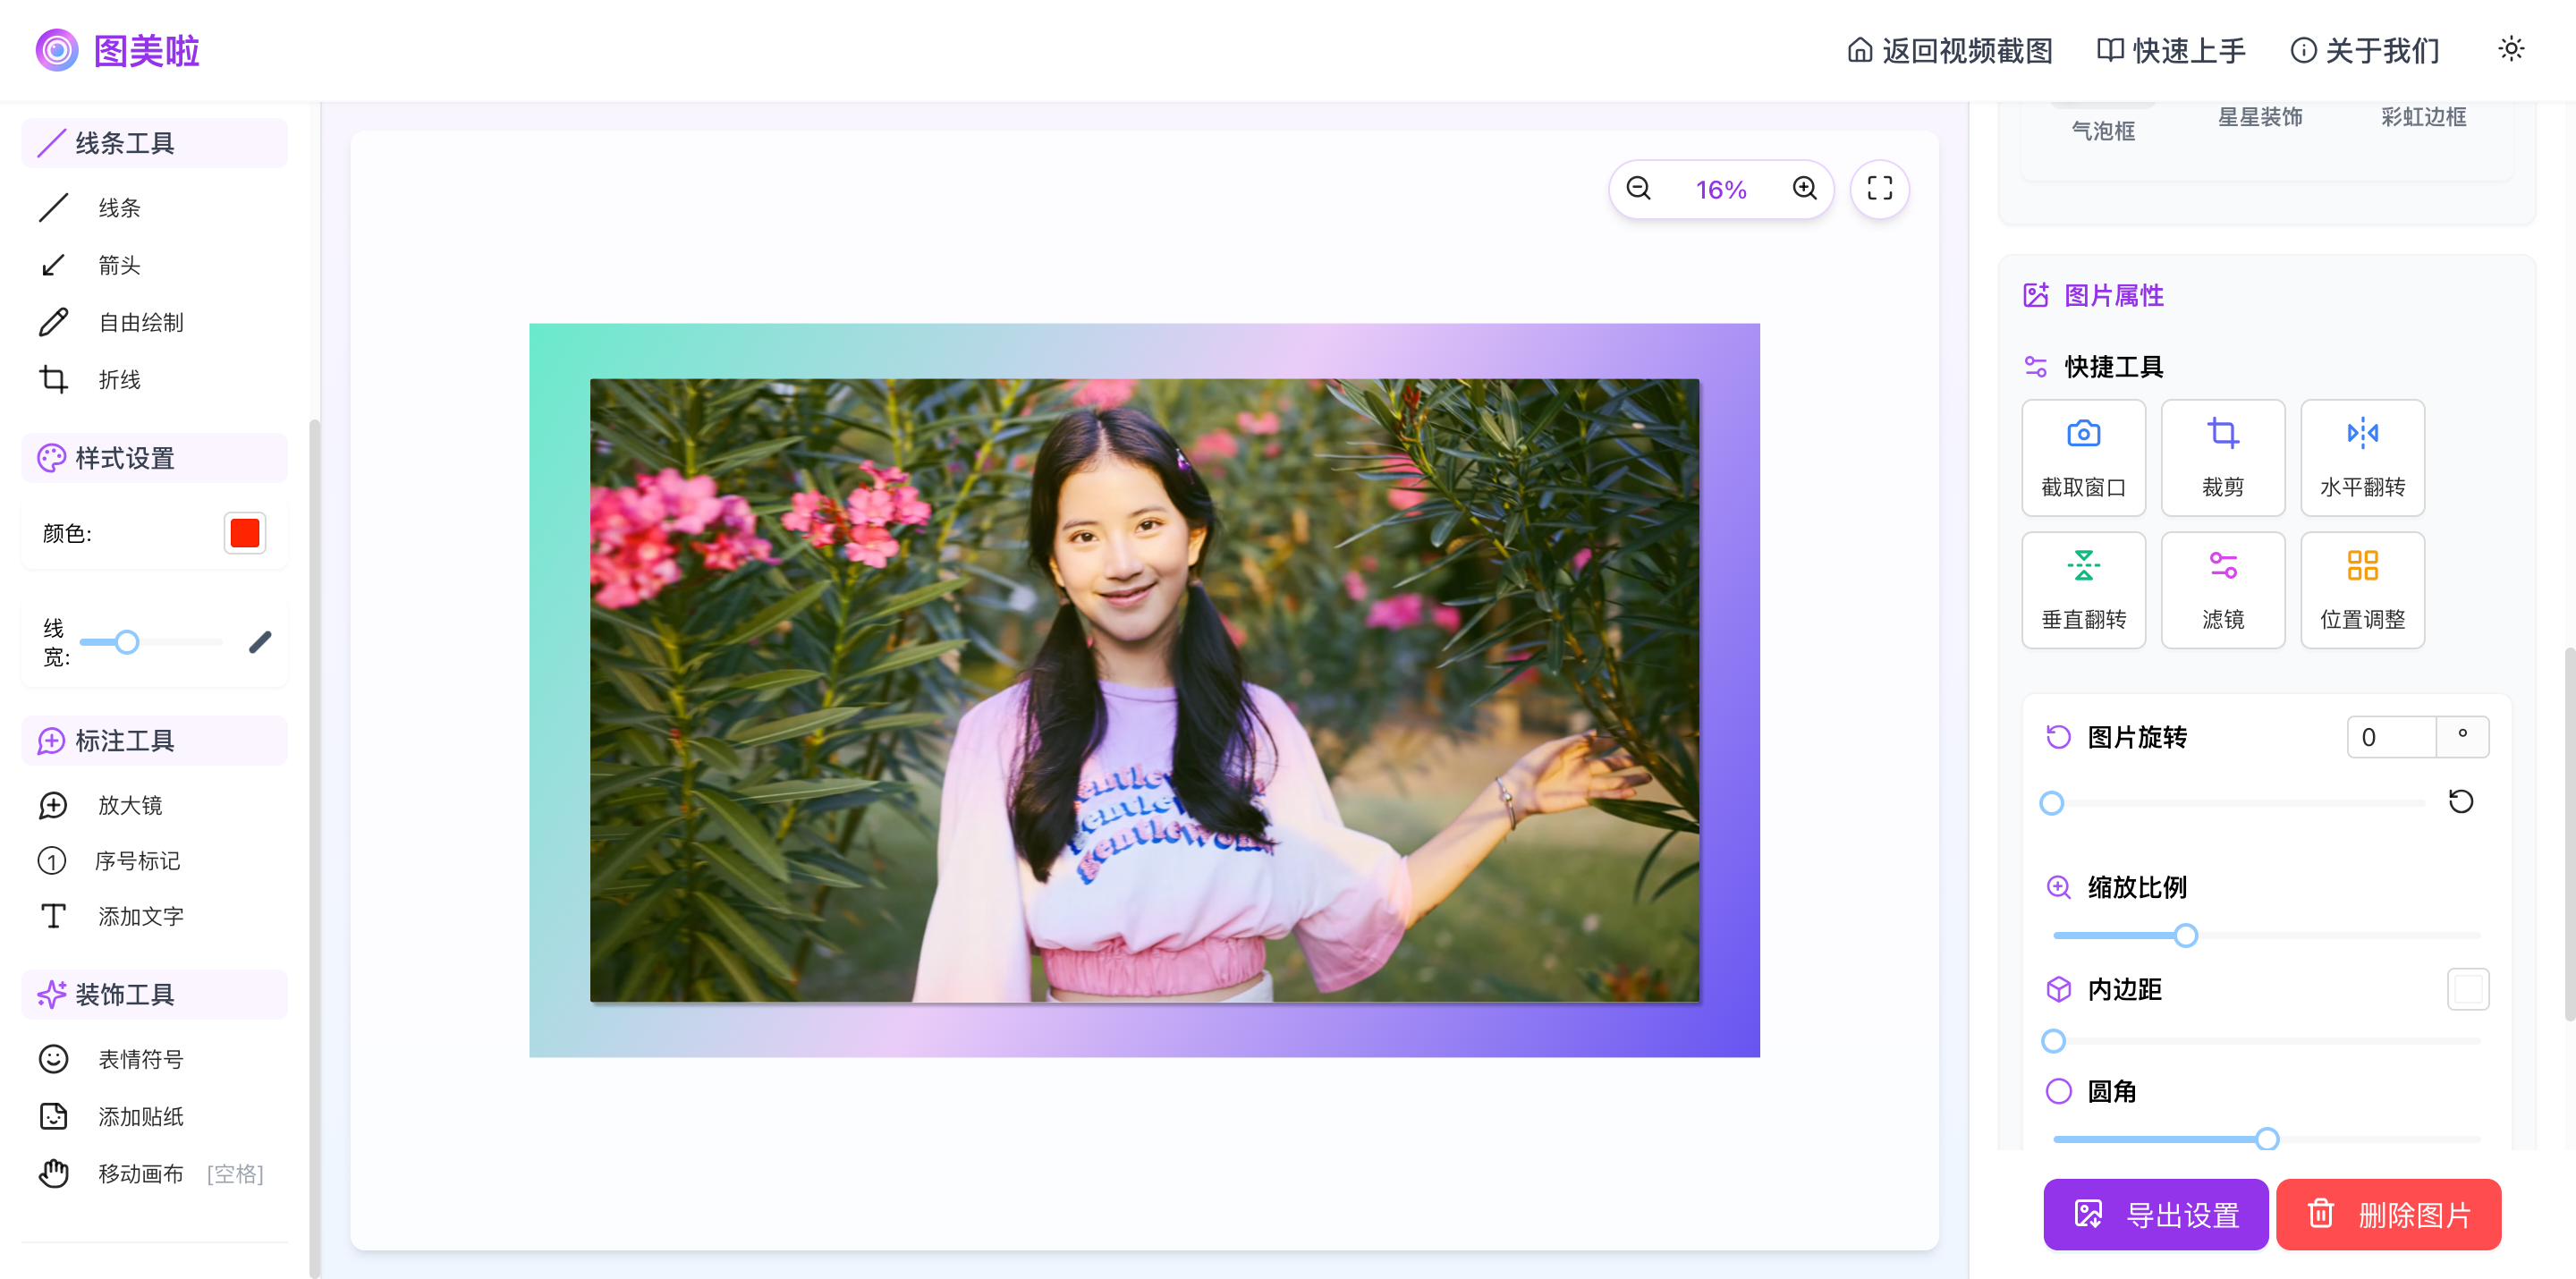Pick the 序号标记 number marker tool
Viewport: 2576px width, 1279px height.
click(136, 861)
